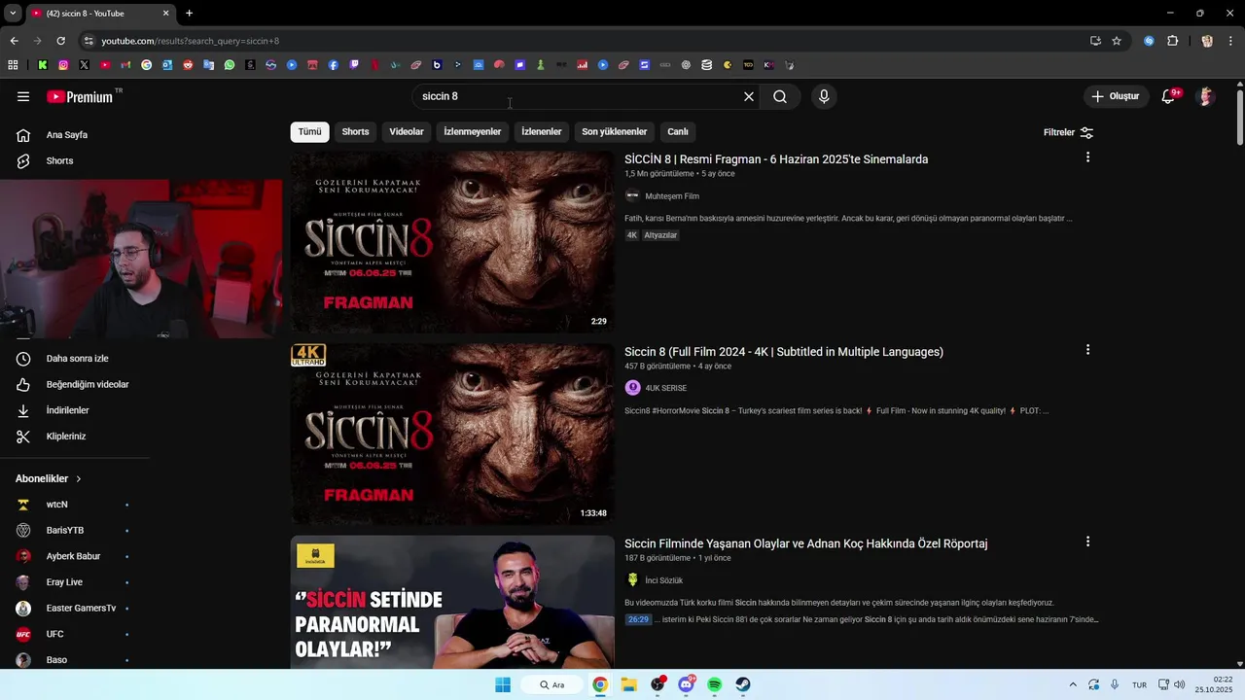Go to YouTube Premium home logo
The image size is (1245, 700).
(80, 96)
